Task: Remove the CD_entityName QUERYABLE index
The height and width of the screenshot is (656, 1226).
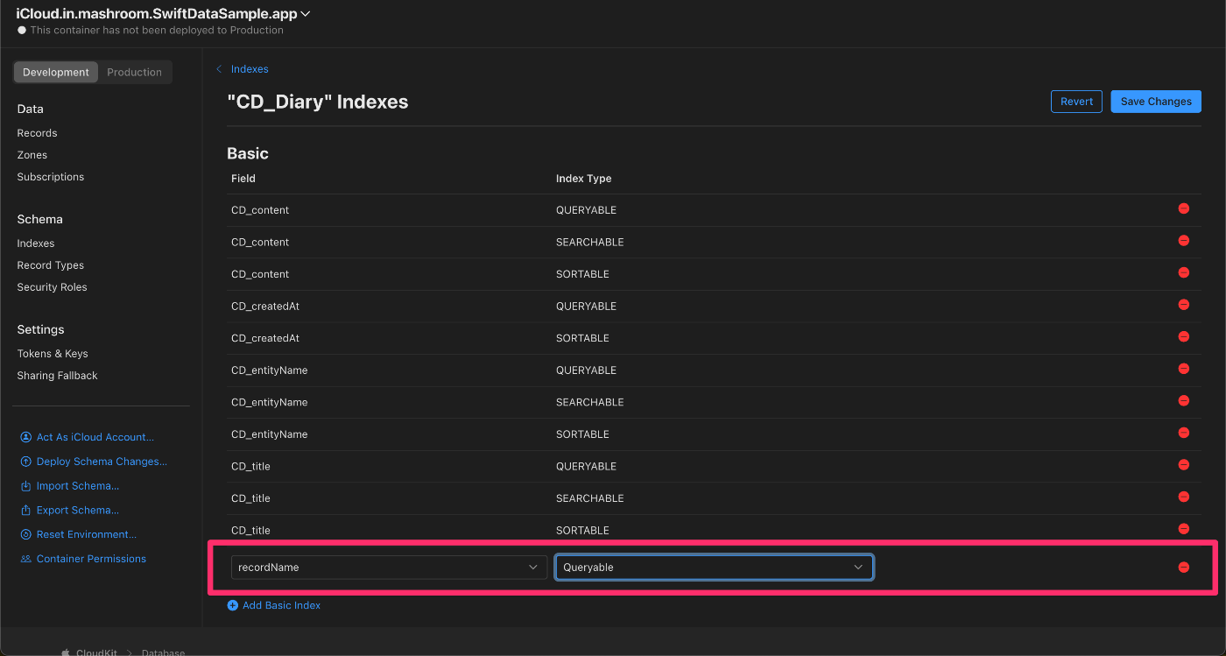Action: [x=1183, y=369]
